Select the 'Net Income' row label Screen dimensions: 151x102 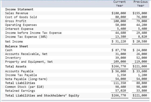point(14,42)
